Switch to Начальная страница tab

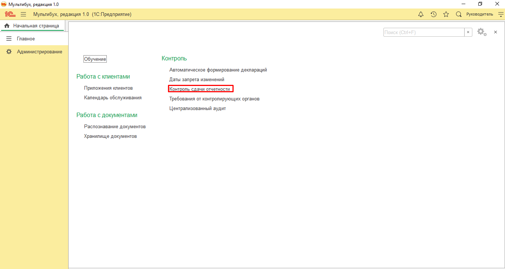click(x=32, y=26)
